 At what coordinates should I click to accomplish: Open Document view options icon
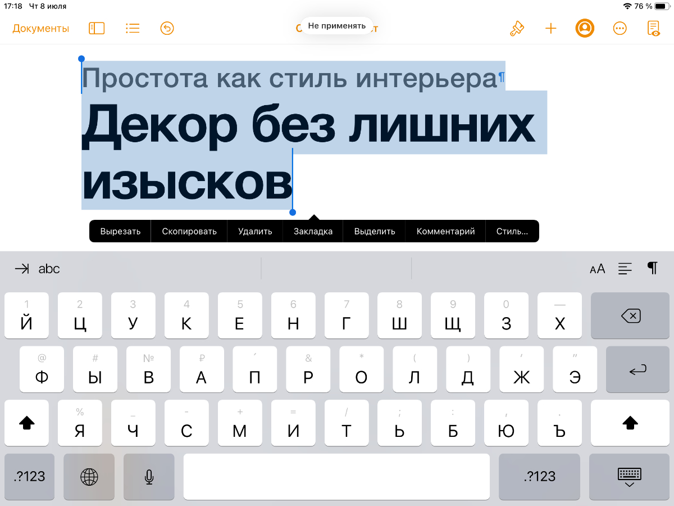[653, 28]
